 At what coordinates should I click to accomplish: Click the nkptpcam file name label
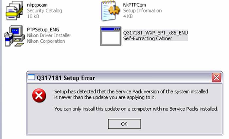(37, 5)
